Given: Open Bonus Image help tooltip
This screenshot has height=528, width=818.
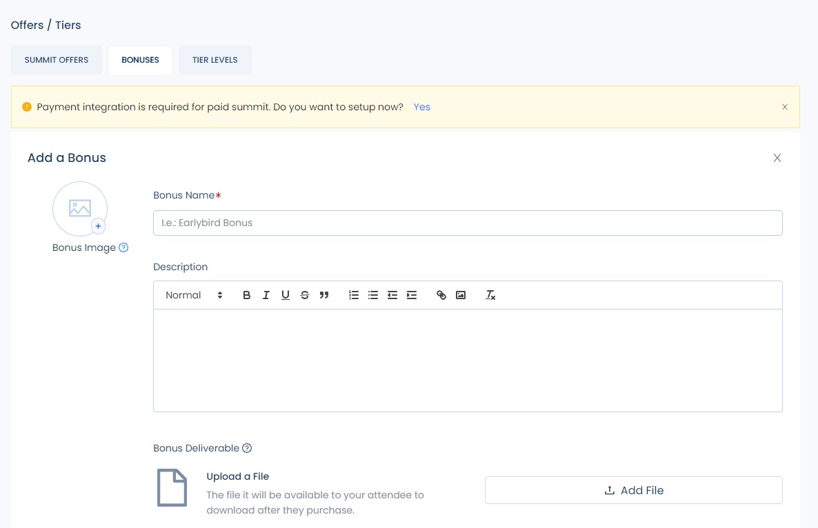Looking at the screenshot, I should [x=123, y=247].
